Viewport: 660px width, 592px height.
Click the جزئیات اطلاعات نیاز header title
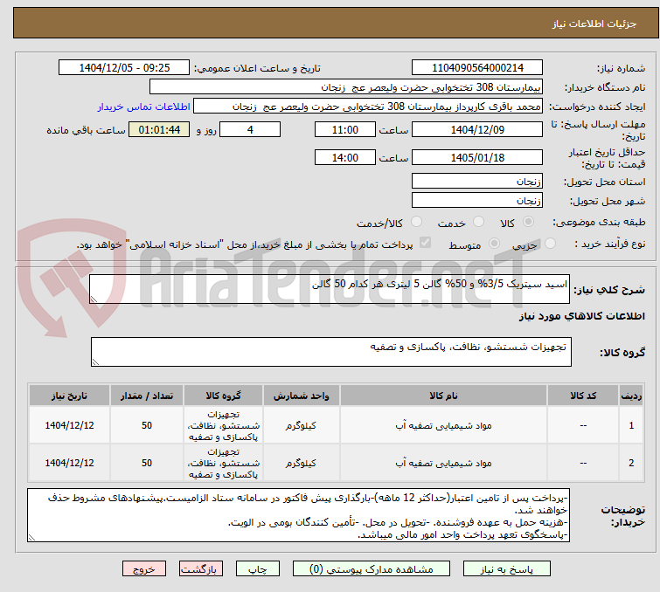pos(594,24)
